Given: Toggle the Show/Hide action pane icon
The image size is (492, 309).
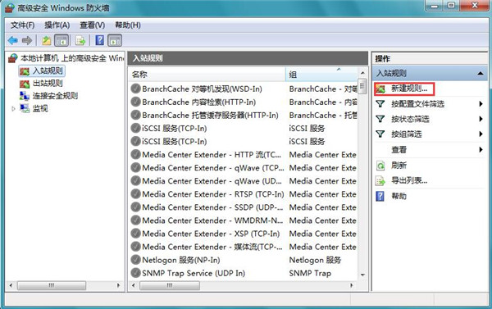Looking at the screenshot, I should [115, 40].
